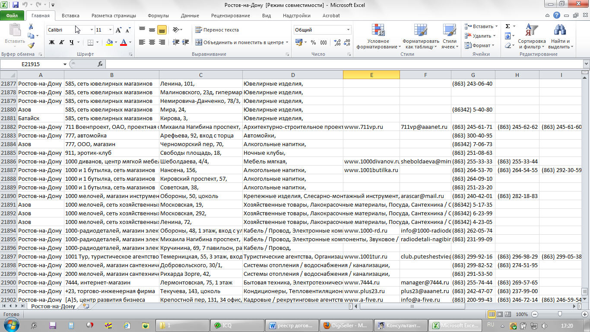The width and height of the screenshot is (590, 332).
Task: Select column D header
Action: click(293, 75)
